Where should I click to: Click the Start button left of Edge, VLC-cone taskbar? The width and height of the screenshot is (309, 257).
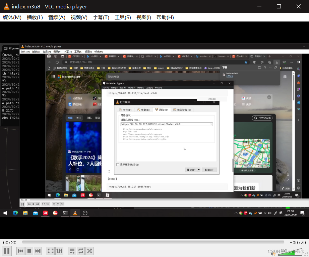pos(5,213)
